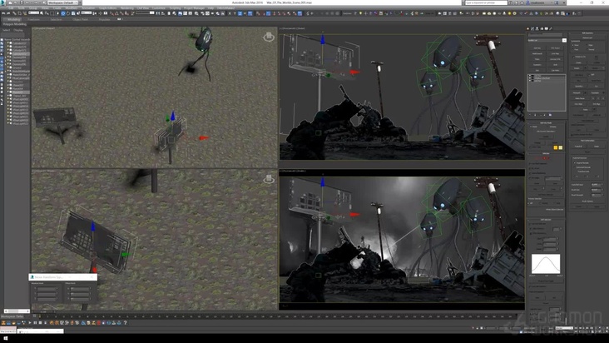This screenshot has width=609, height=343.
Task: Switch to the Freeform ribbon tab
Action: pos(33,19)
